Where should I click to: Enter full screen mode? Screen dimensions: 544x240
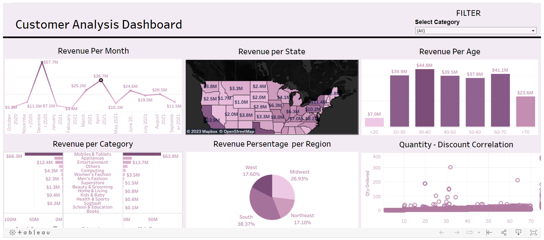[533, 232]
